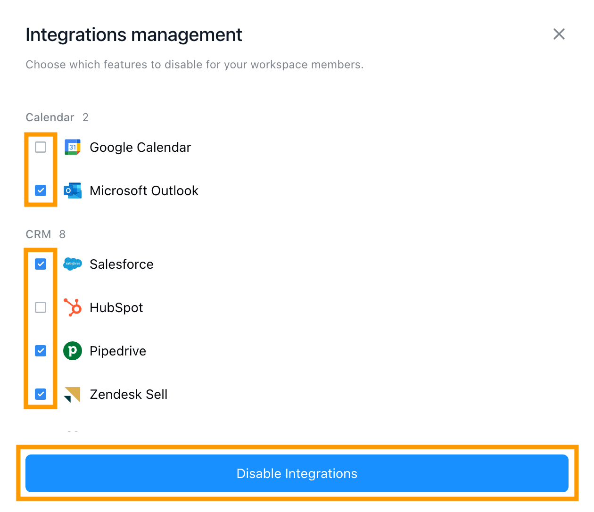The image size is (594, 512).
Task: Click the Pipedrive green logo icon
Action: click(x=73, y=351)
